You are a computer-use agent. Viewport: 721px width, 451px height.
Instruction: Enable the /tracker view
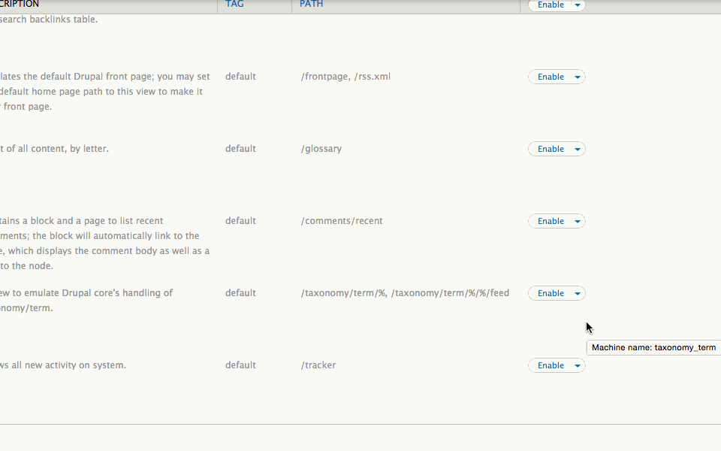[551, 366]
